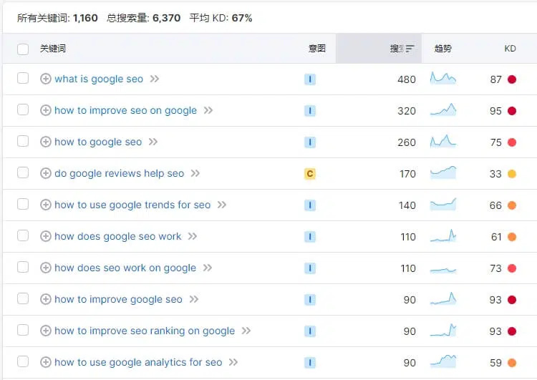
Task: Click plus icon for 'how to improve google seo'
Action: click(x=46, y=299)
